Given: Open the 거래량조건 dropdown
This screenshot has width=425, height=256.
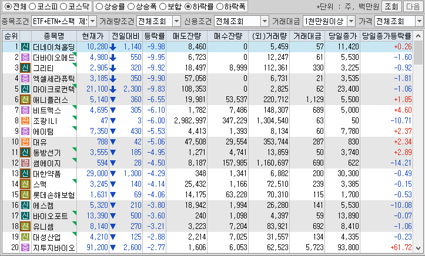Looking at the screenshot, I should pos(176,21).
